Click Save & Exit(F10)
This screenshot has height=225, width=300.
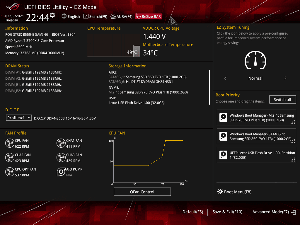coord(227,212)
